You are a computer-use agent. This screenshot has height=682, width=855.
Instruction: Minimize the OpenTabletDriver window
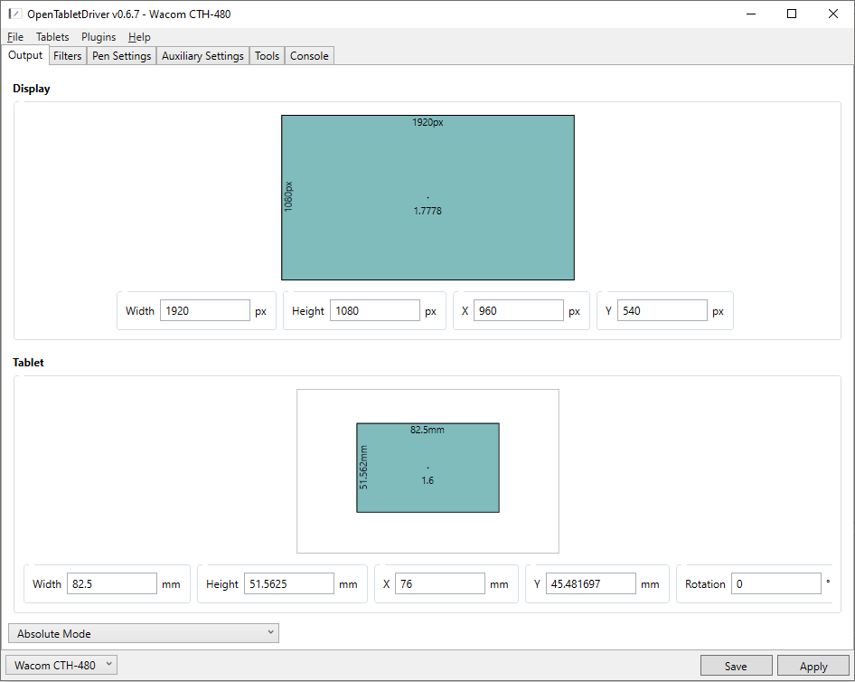point(751,14)
